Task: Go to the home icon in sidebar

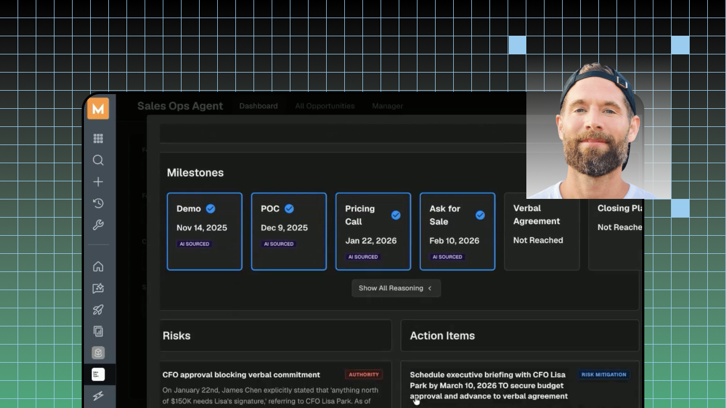Action: tap(98, 266)
